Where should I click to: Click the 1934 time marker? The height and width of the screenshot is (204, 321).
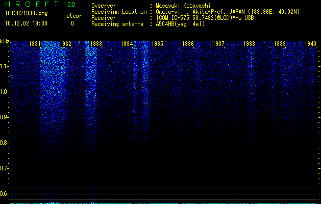127,43
